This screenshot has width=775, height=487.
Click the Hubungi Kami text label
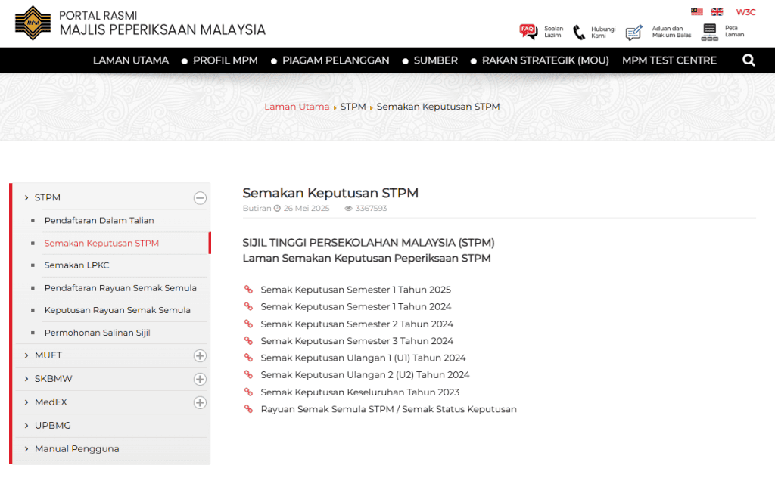tap(603, 32)
